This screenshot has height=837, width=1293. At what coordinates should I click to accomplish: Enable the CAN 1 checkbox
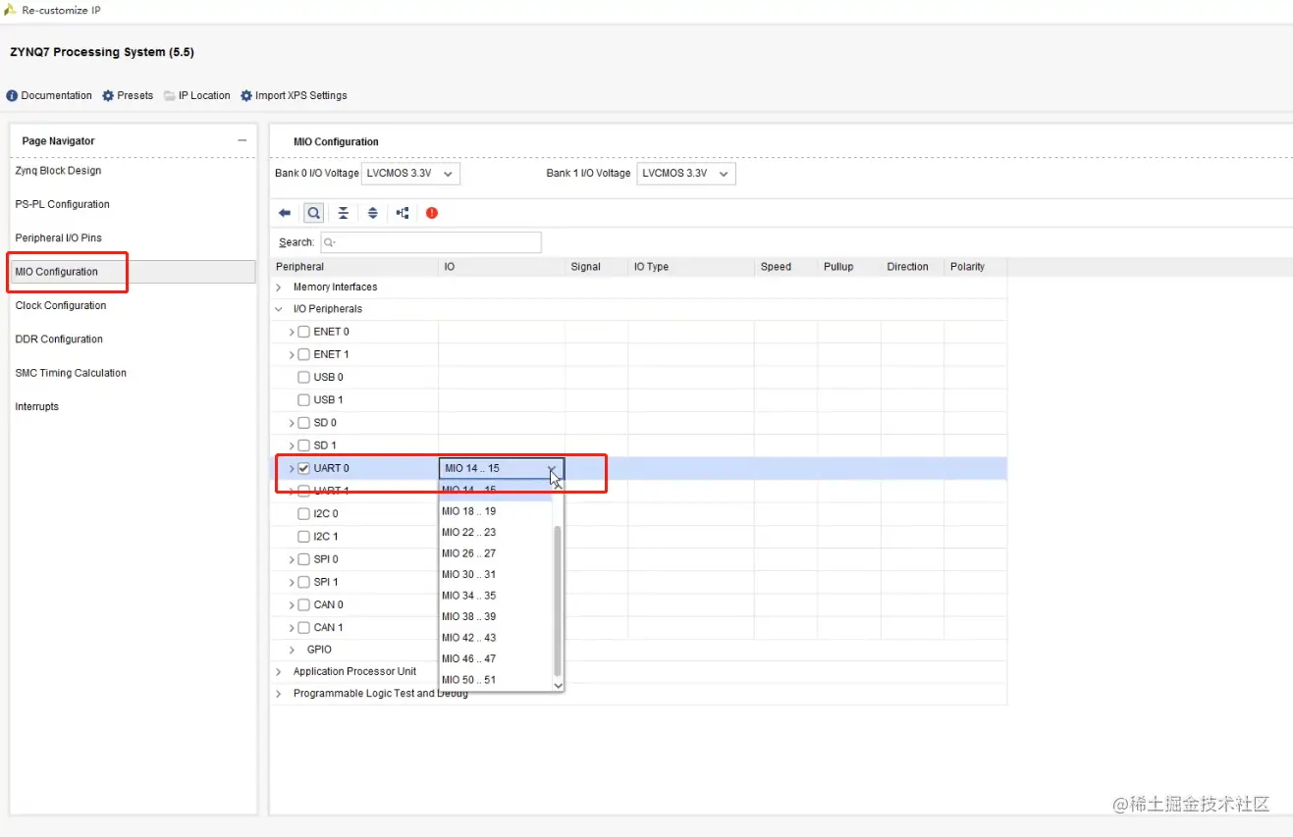pos(303,627)
